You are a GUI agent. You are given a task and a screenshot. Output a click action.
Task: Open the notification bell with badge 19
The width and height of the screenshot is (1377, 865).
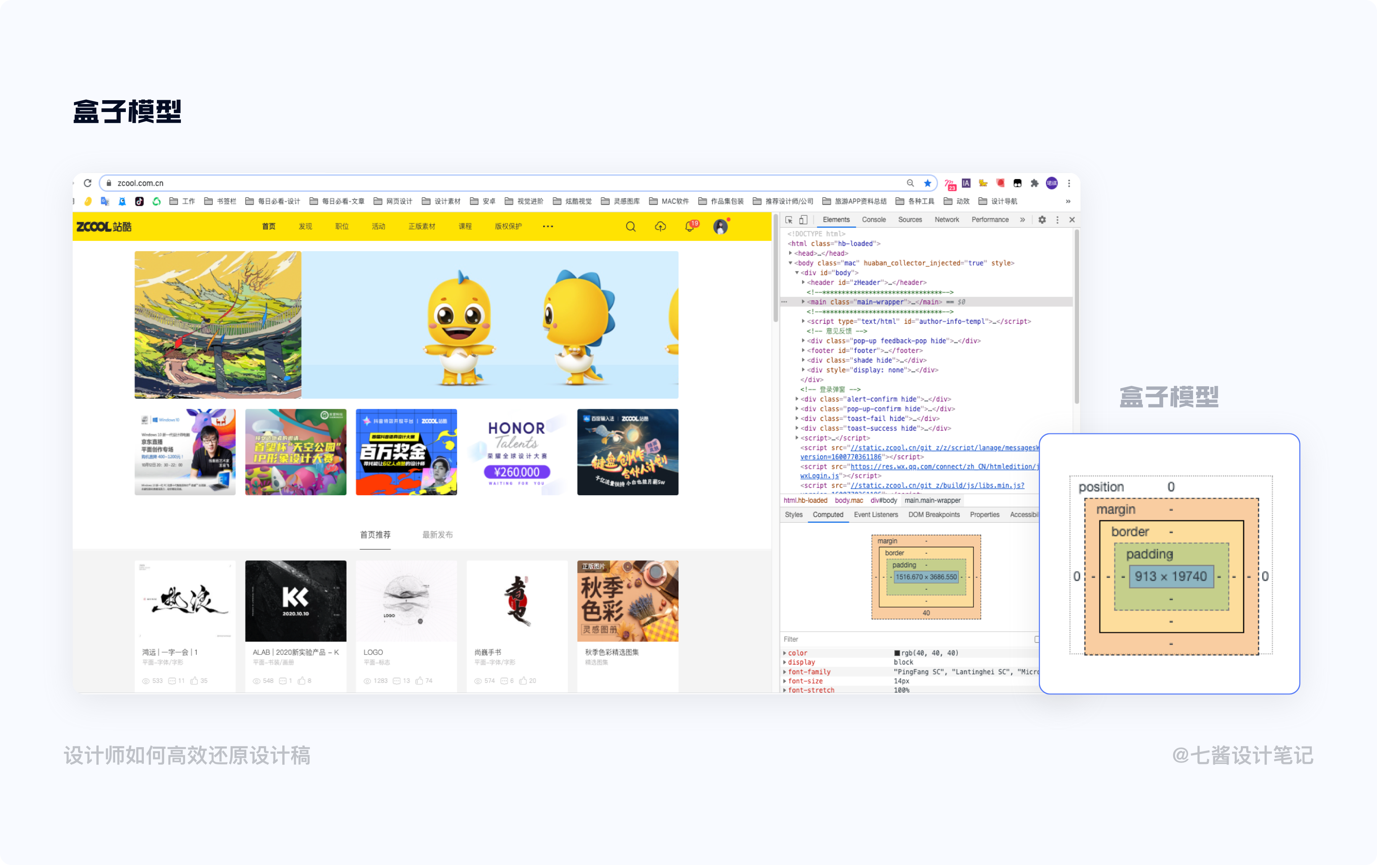point(690,227)
